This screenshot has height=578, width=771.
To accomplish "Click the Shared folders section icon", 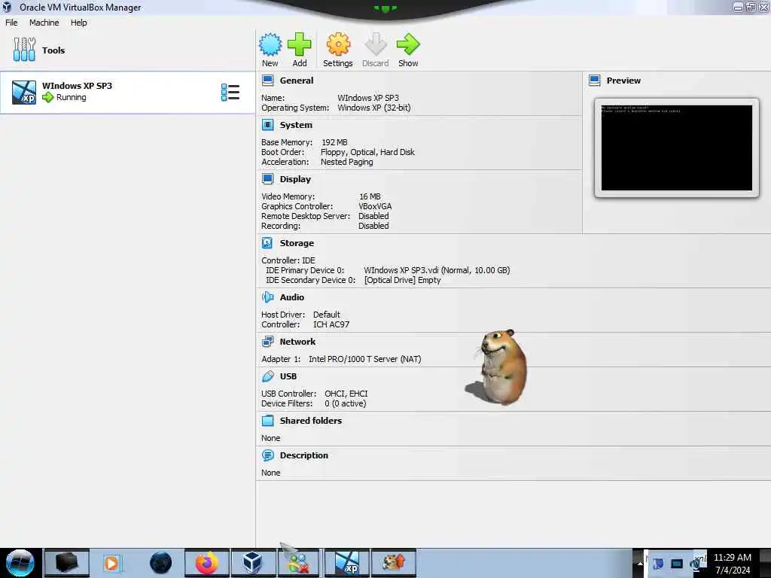I will coord(267,421).
